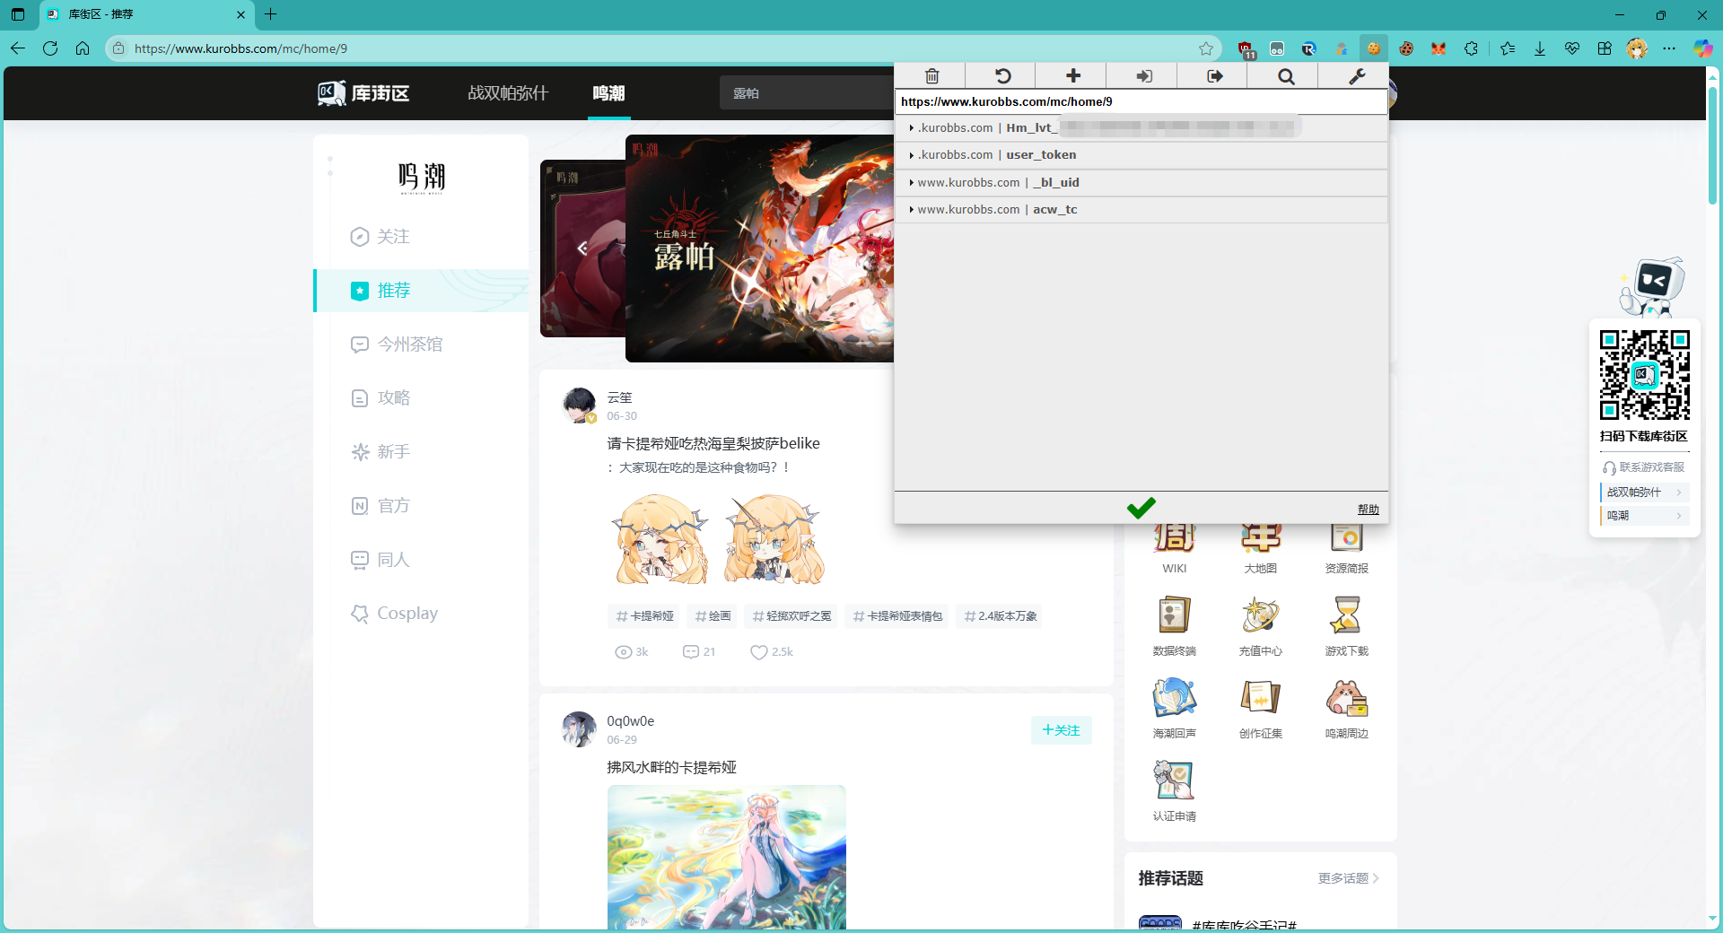
Task: Select 今州茶馆 in the left sidebar
Action: (x=409, y=344)
